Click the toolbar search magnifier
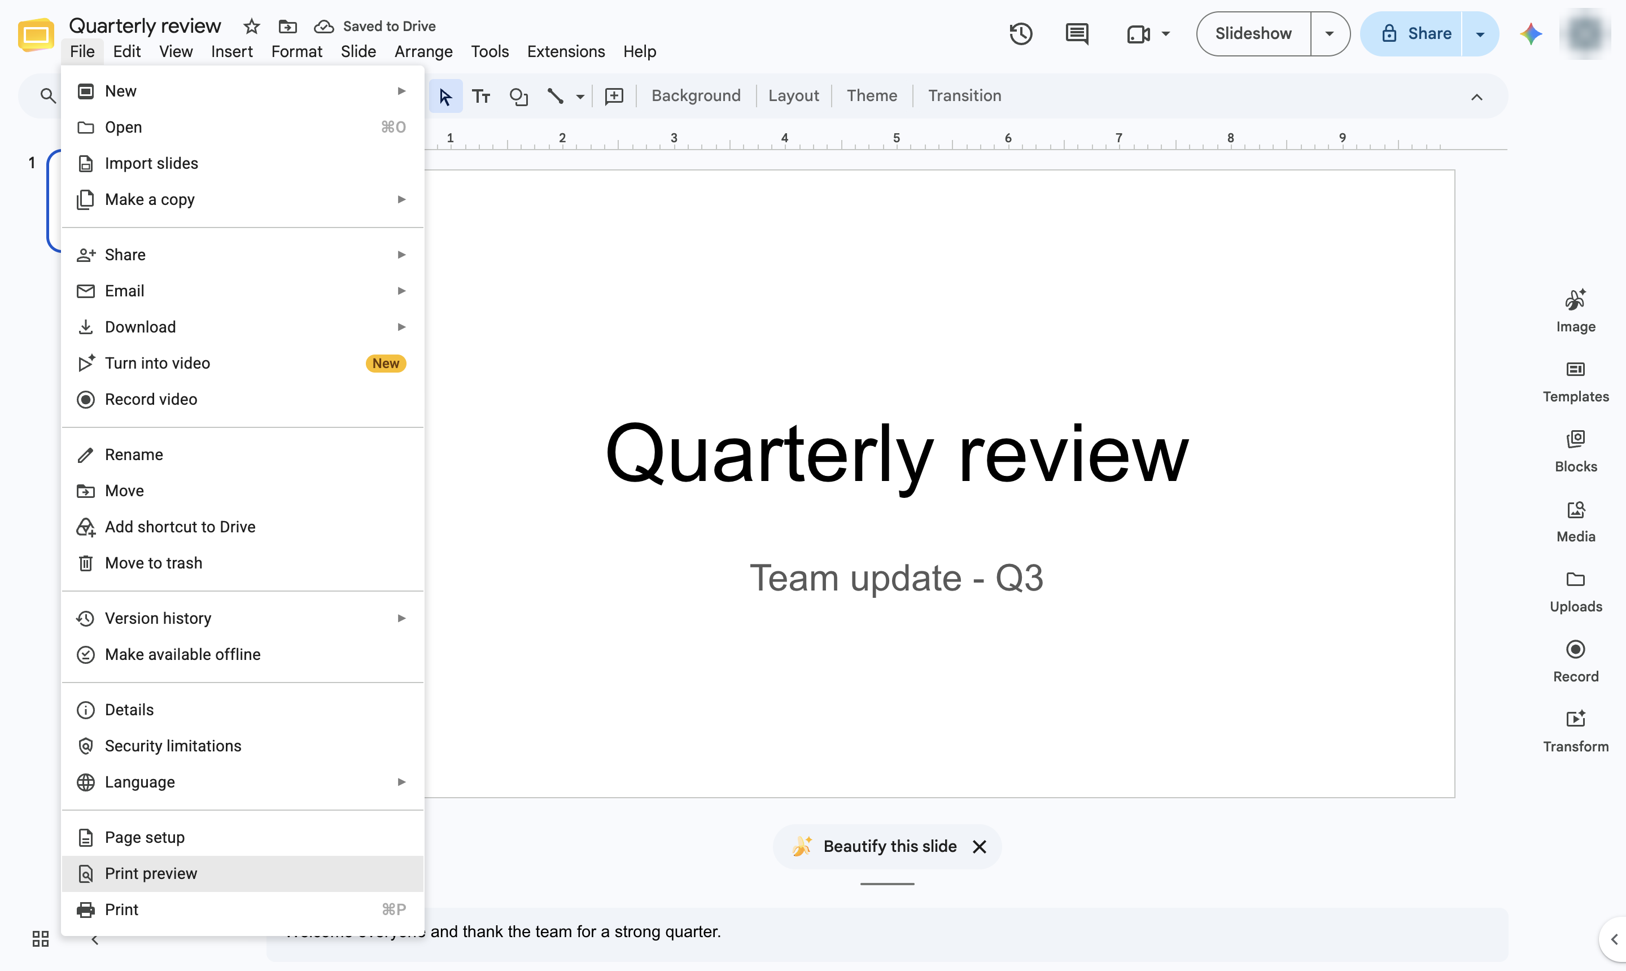The width and height of the screenshot is (1626, 971). pyautogui.click(x=47, y=96)
